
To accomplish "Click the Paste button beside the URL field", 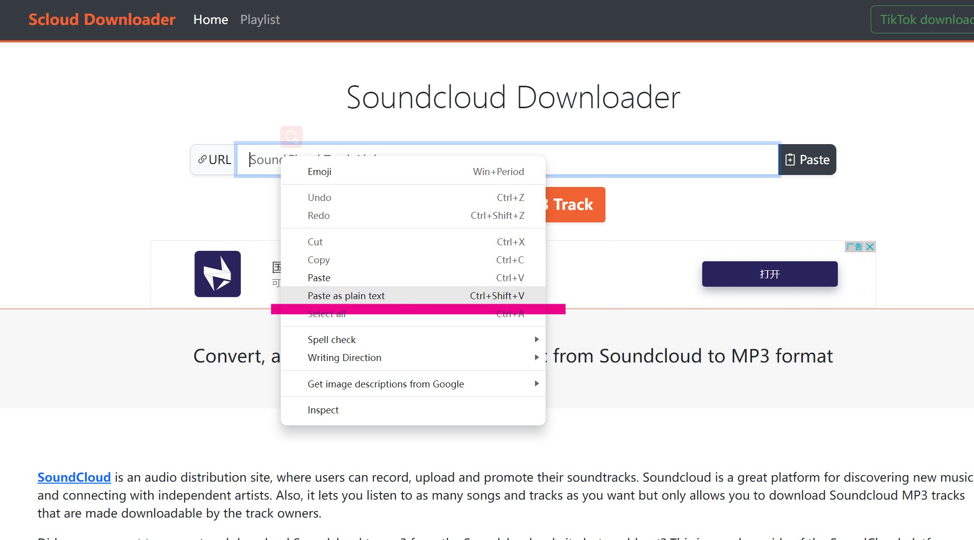I will tap(807, 160).
